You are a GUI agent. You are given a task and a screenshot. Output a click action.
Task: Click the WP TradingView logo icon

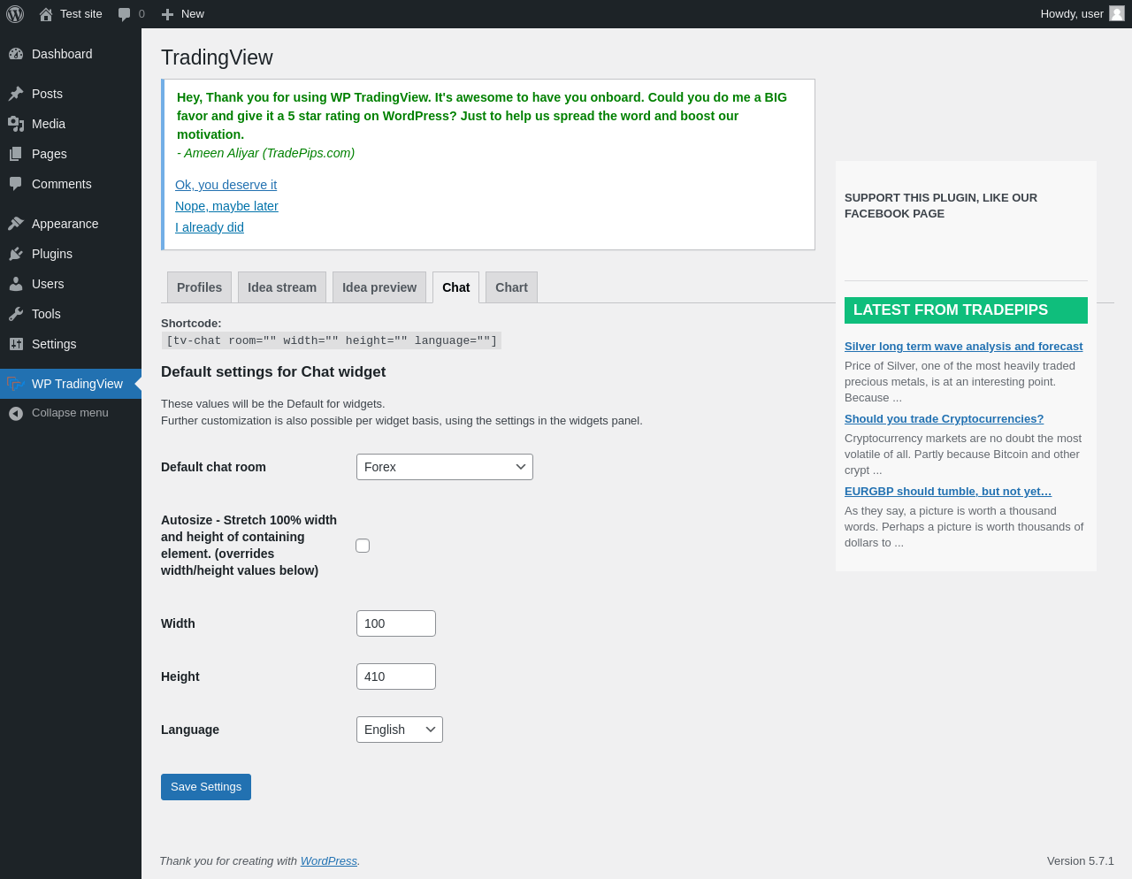pos(14,384)
